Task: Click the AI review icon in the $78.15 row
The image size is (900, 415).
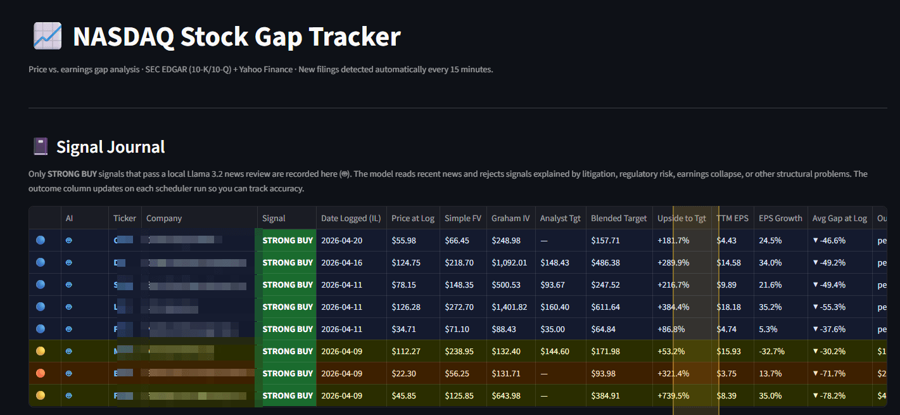Action: click(x=69, y=284)
